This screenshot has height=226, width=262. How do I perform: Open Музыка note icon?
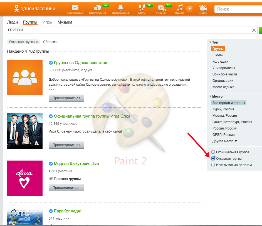(180, 8)
